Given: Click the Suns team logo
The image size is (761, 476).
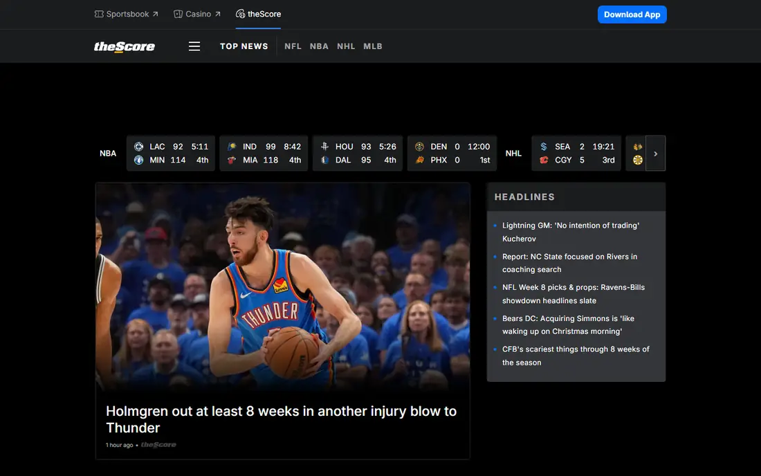Looking at the screenshot, I should 420,160.
